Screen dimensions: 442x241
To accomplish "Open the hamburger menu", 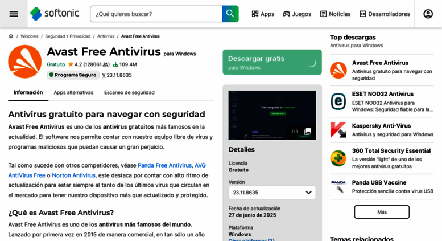I will (x=14, y=14).
